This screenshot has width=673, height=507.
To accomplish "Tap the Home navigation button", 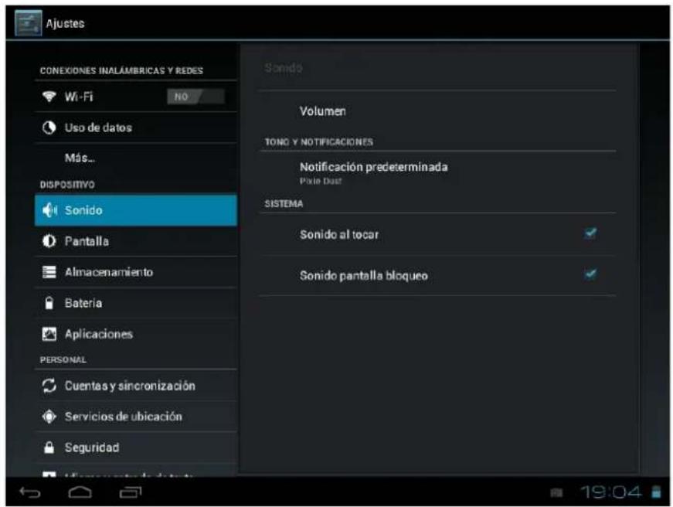I will click(80, 492).
